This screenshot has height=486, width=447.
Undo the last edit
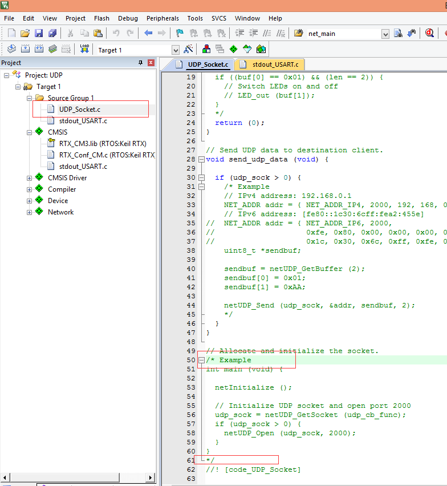(x=116, y=33)
